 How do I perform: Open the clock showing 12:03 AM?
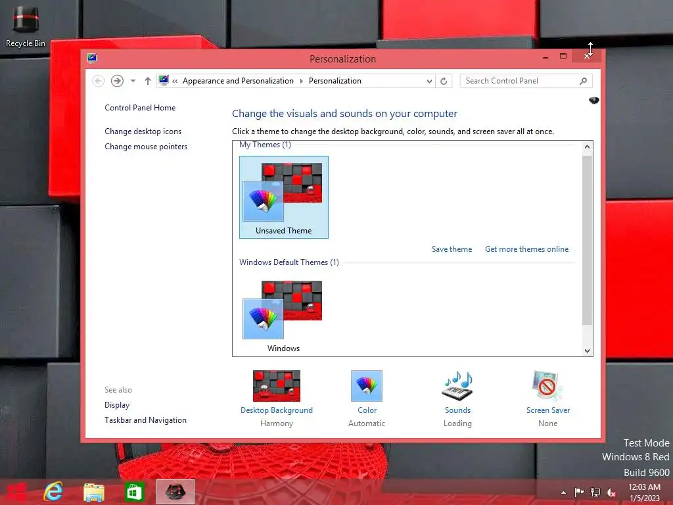coord(644,493)
